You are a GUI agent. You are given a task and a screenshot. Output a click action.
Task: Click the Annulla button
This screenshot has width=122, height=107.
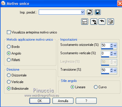point(63,101)
